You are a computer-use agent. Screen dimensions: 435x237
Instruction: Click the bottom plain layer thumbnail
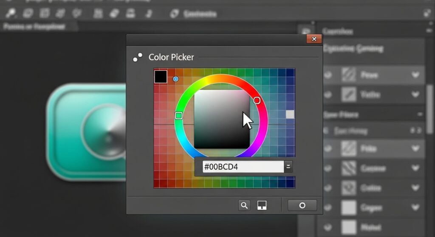pos(348,227)
